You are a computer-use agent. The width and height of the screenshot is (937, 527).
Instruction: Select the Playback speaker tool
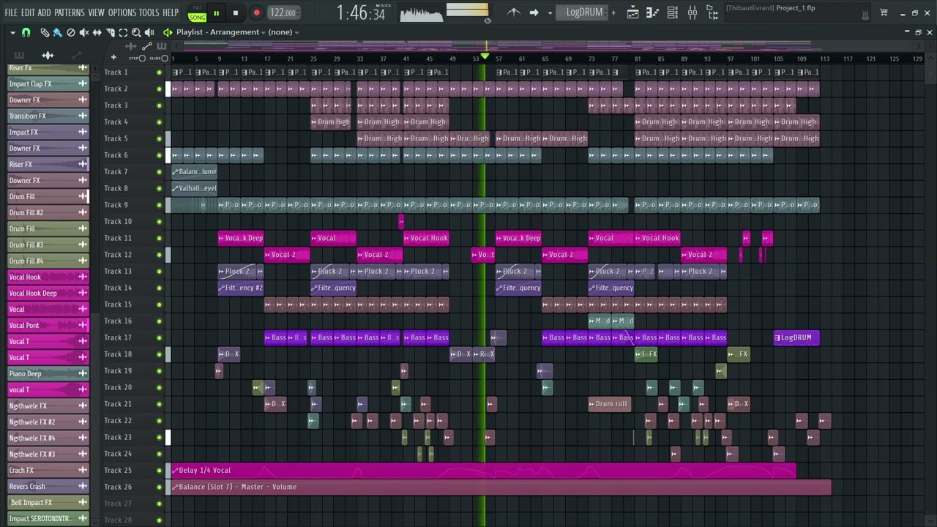point(150,32)
